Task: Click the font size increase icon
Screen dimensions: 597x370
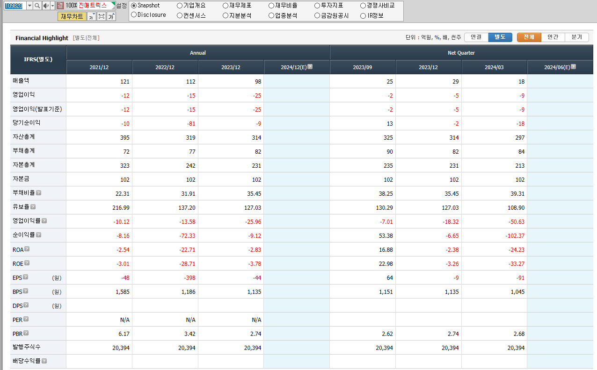Action: pyautogui.click(x=111, y=16)
